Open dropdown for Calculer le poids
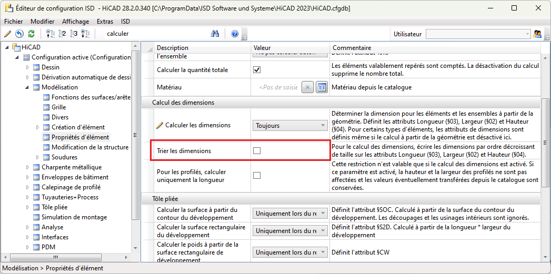 [x=290, y=252]
